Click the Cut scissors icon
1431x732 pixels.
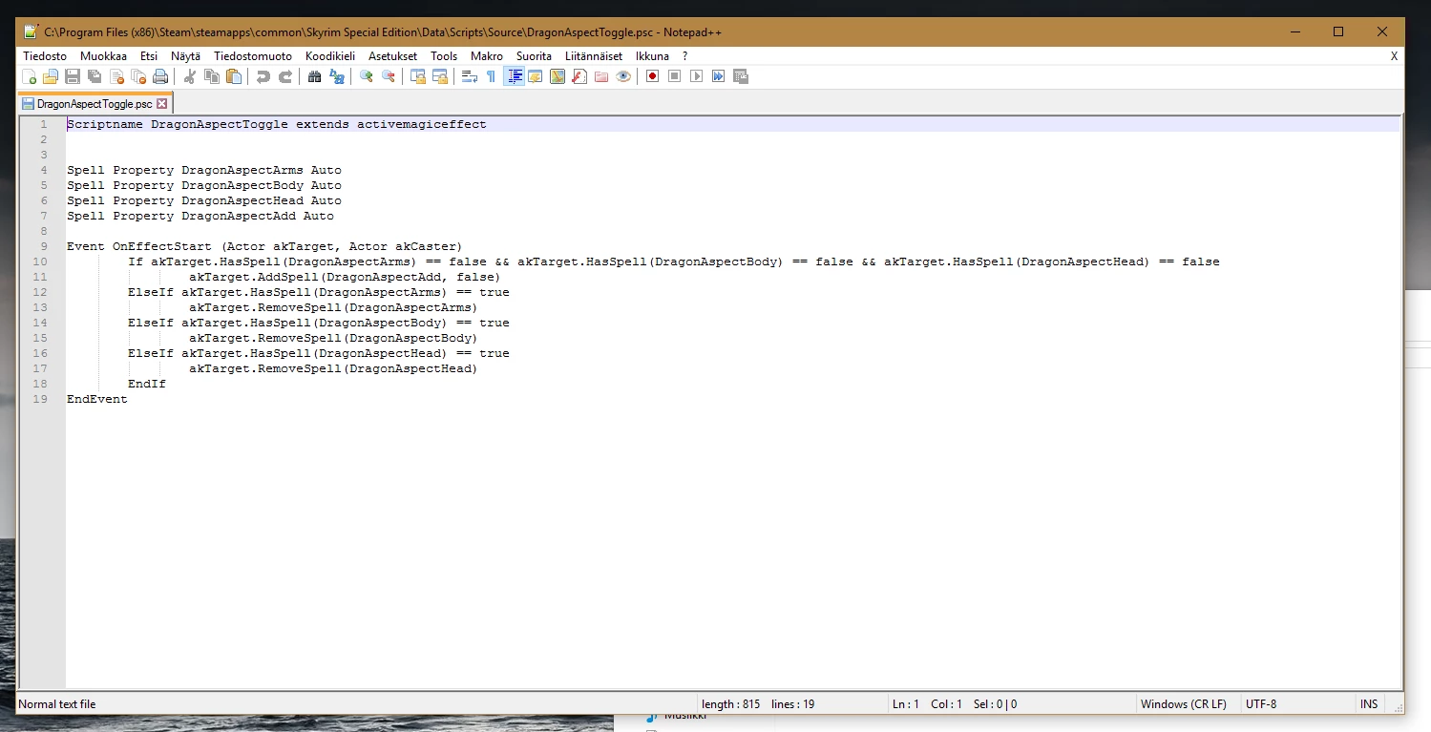pos(190,76)
